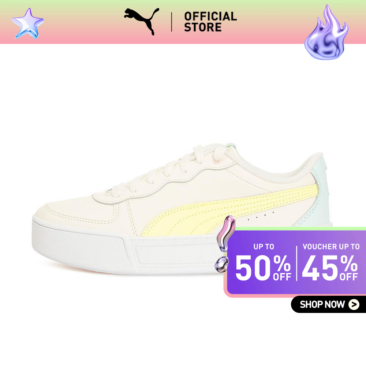Screen dimensions: 366x366
Task: Click the vertical divider beside Puma logo
Action: click(x=172, y=22)
